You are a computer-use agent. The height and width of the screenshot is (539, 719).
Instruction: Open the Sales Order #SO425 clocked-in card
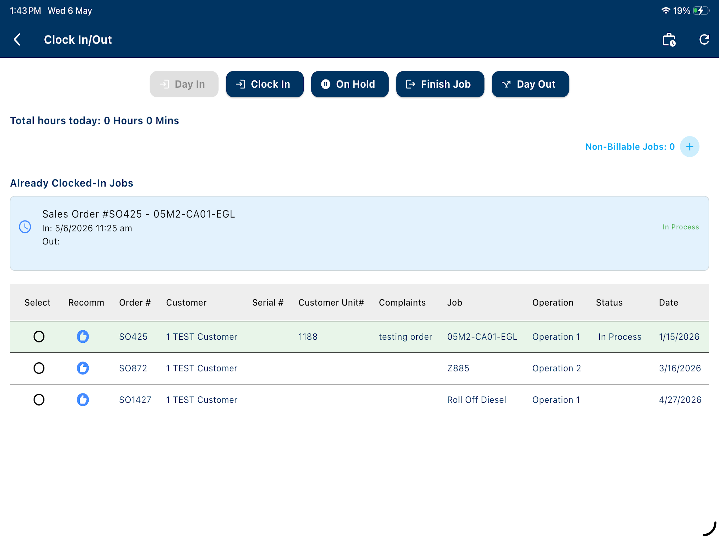[359, 233]
